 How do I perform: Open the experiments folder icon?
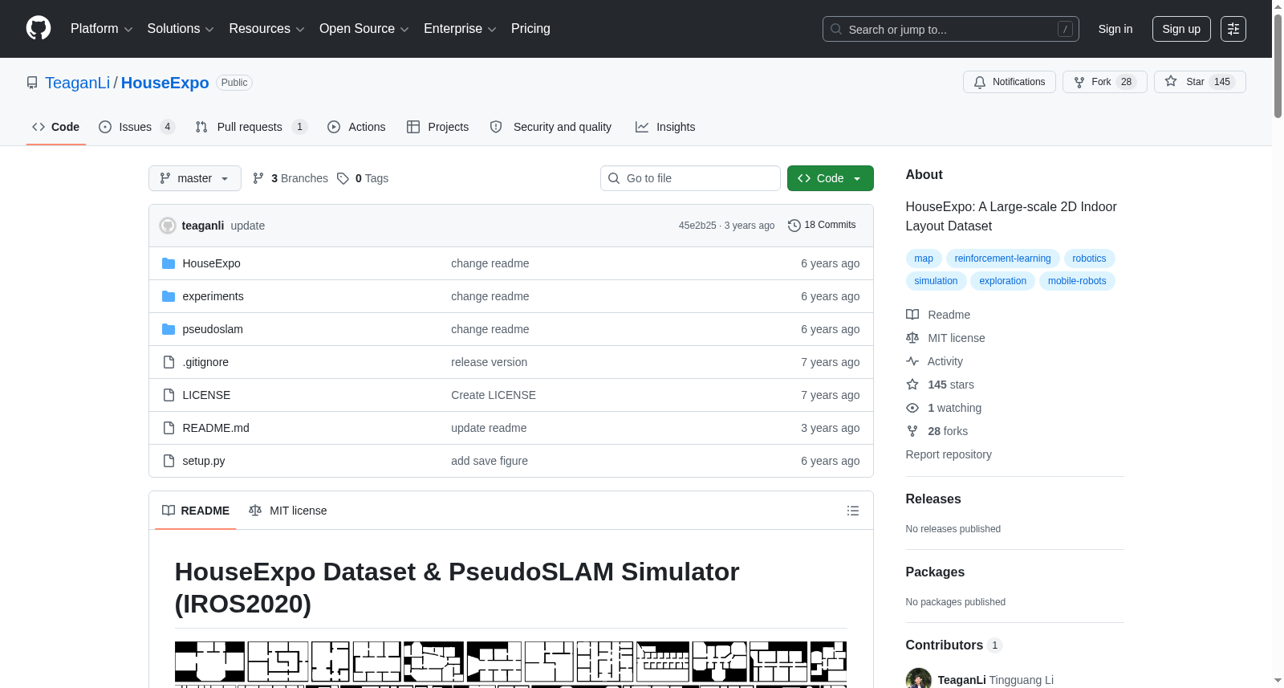pyautogui.click(x=169, y=296)
